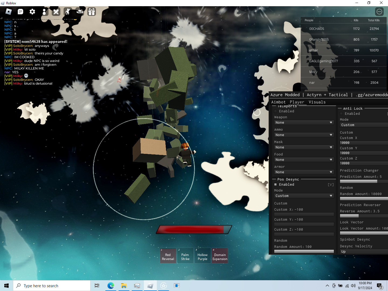Image resolution: width=388 pixels, height=291 pixels.
Task: Show hidden system tray icons
Action: (327, 286)
